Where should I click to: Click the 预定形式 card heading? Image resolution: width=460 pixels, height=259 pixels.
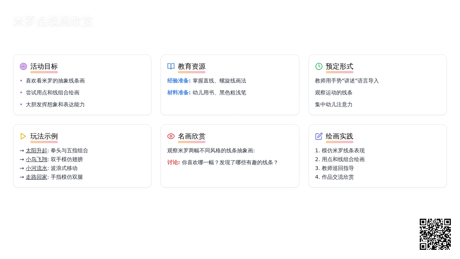[x=340, y=66]
